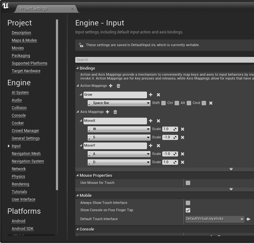Click the settings Search field
The image size is (254, 243).
[x=164, y=60]
